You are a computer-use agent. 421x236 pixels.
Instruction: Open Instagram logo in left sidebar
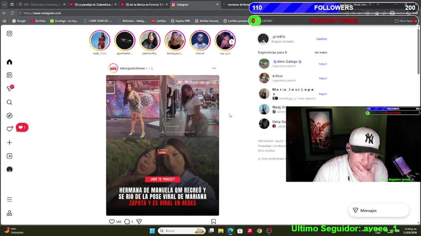pos(10,33)
